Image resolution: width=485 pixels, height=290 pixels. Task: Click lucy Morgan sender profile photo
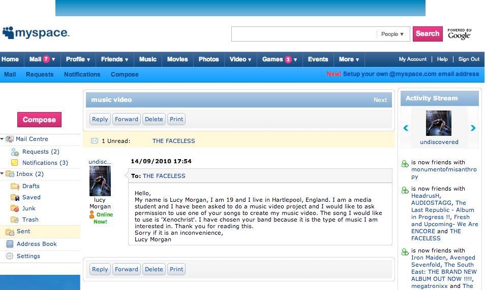[x=100, y=181]
